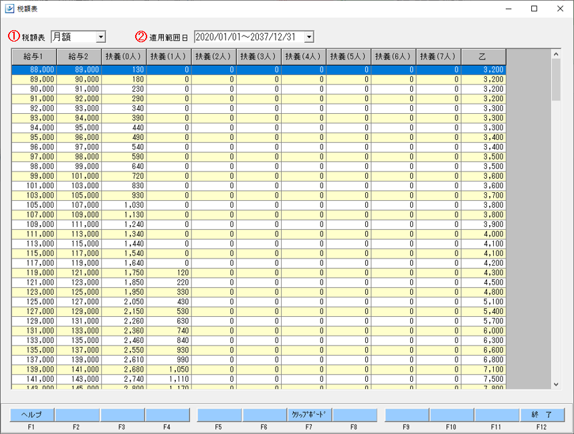Select the cell showing 720

point(124,176)
